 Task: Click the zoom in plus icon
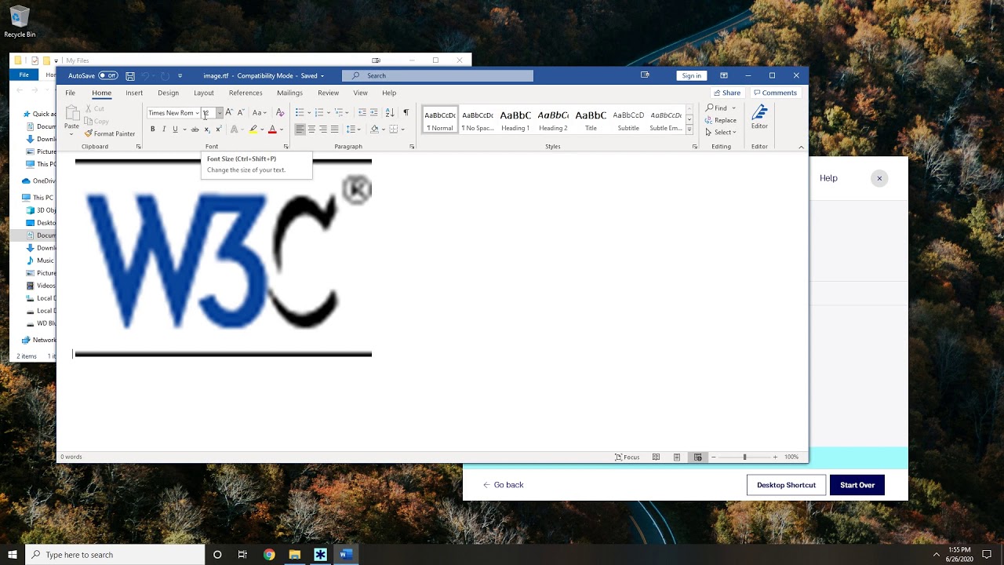(775, 457)
